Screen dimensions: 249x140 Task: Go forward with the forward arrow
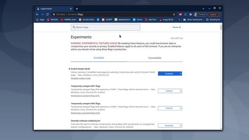point(42,14)
